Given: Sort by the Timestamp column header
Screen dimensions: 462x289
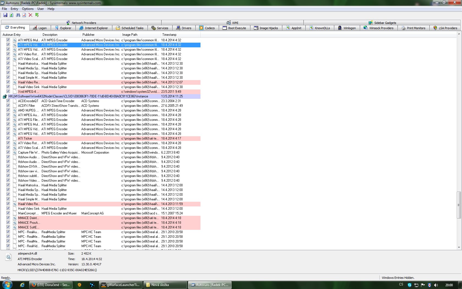Looking at the screenshot, I should [180, 35].
